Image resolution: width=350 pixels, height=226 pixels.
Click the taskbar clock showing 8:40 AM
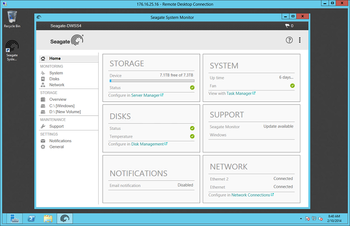pyautogui.click(x=334, y=219)
